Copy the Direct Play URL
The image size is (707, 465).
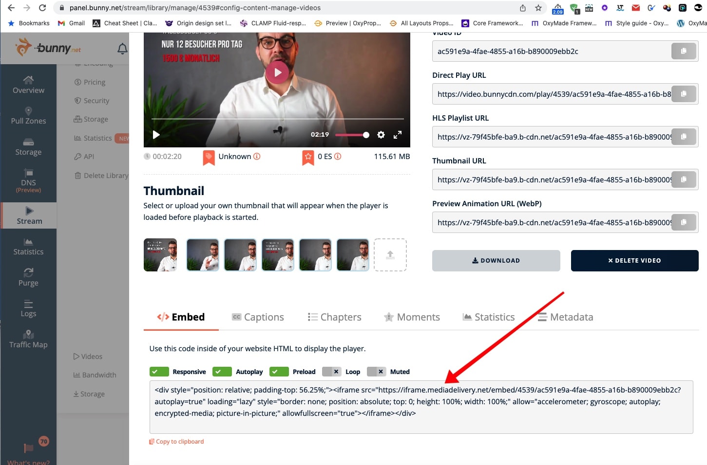coord(683,94)
